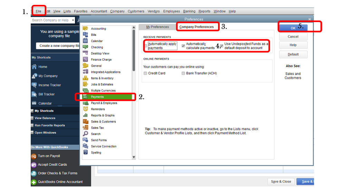This screenshot has height=194, width=345.
Task: Click the Sales Tax icon
Action: pos(85,127)
